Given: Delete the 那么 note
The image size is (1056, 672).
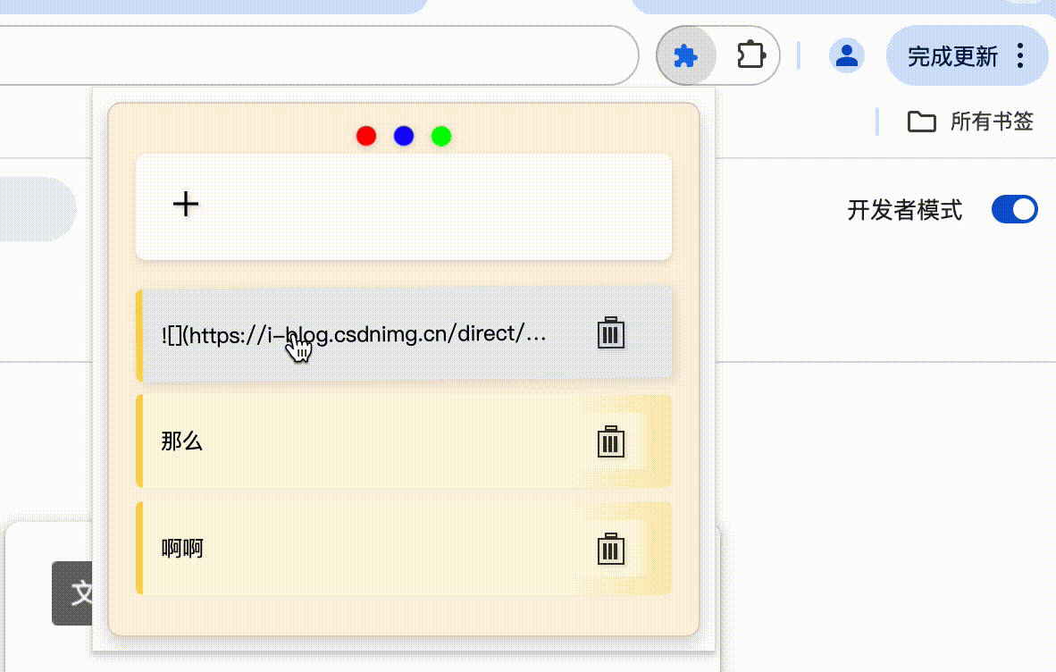Looking at the screenshot, I should [611, 441].
